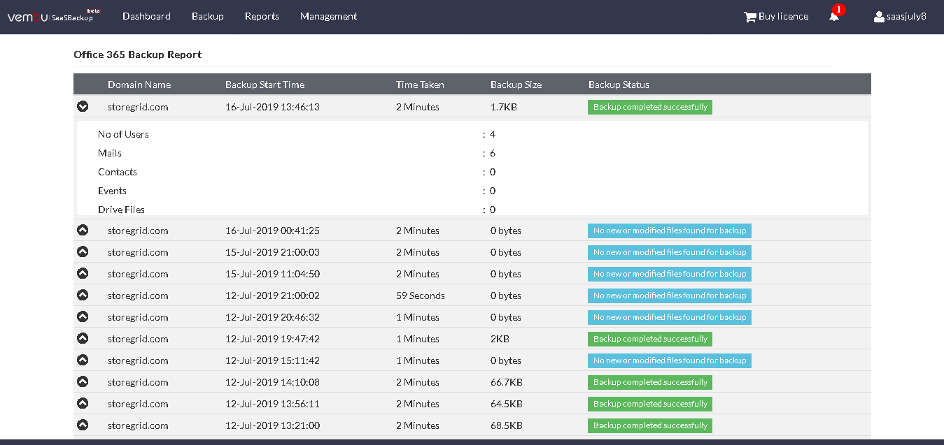Click the 2KB backup size value
This screenshot has width=944, height=445.
[500, 339]
